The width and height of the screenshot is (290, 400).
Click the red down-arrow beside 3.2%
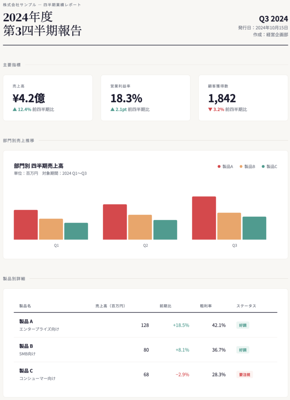[210, 109]
